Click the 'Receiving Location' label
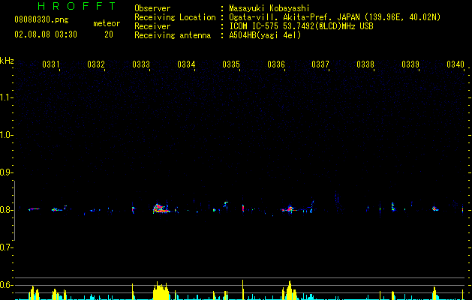The image size is (472, 300). (175, 17)
